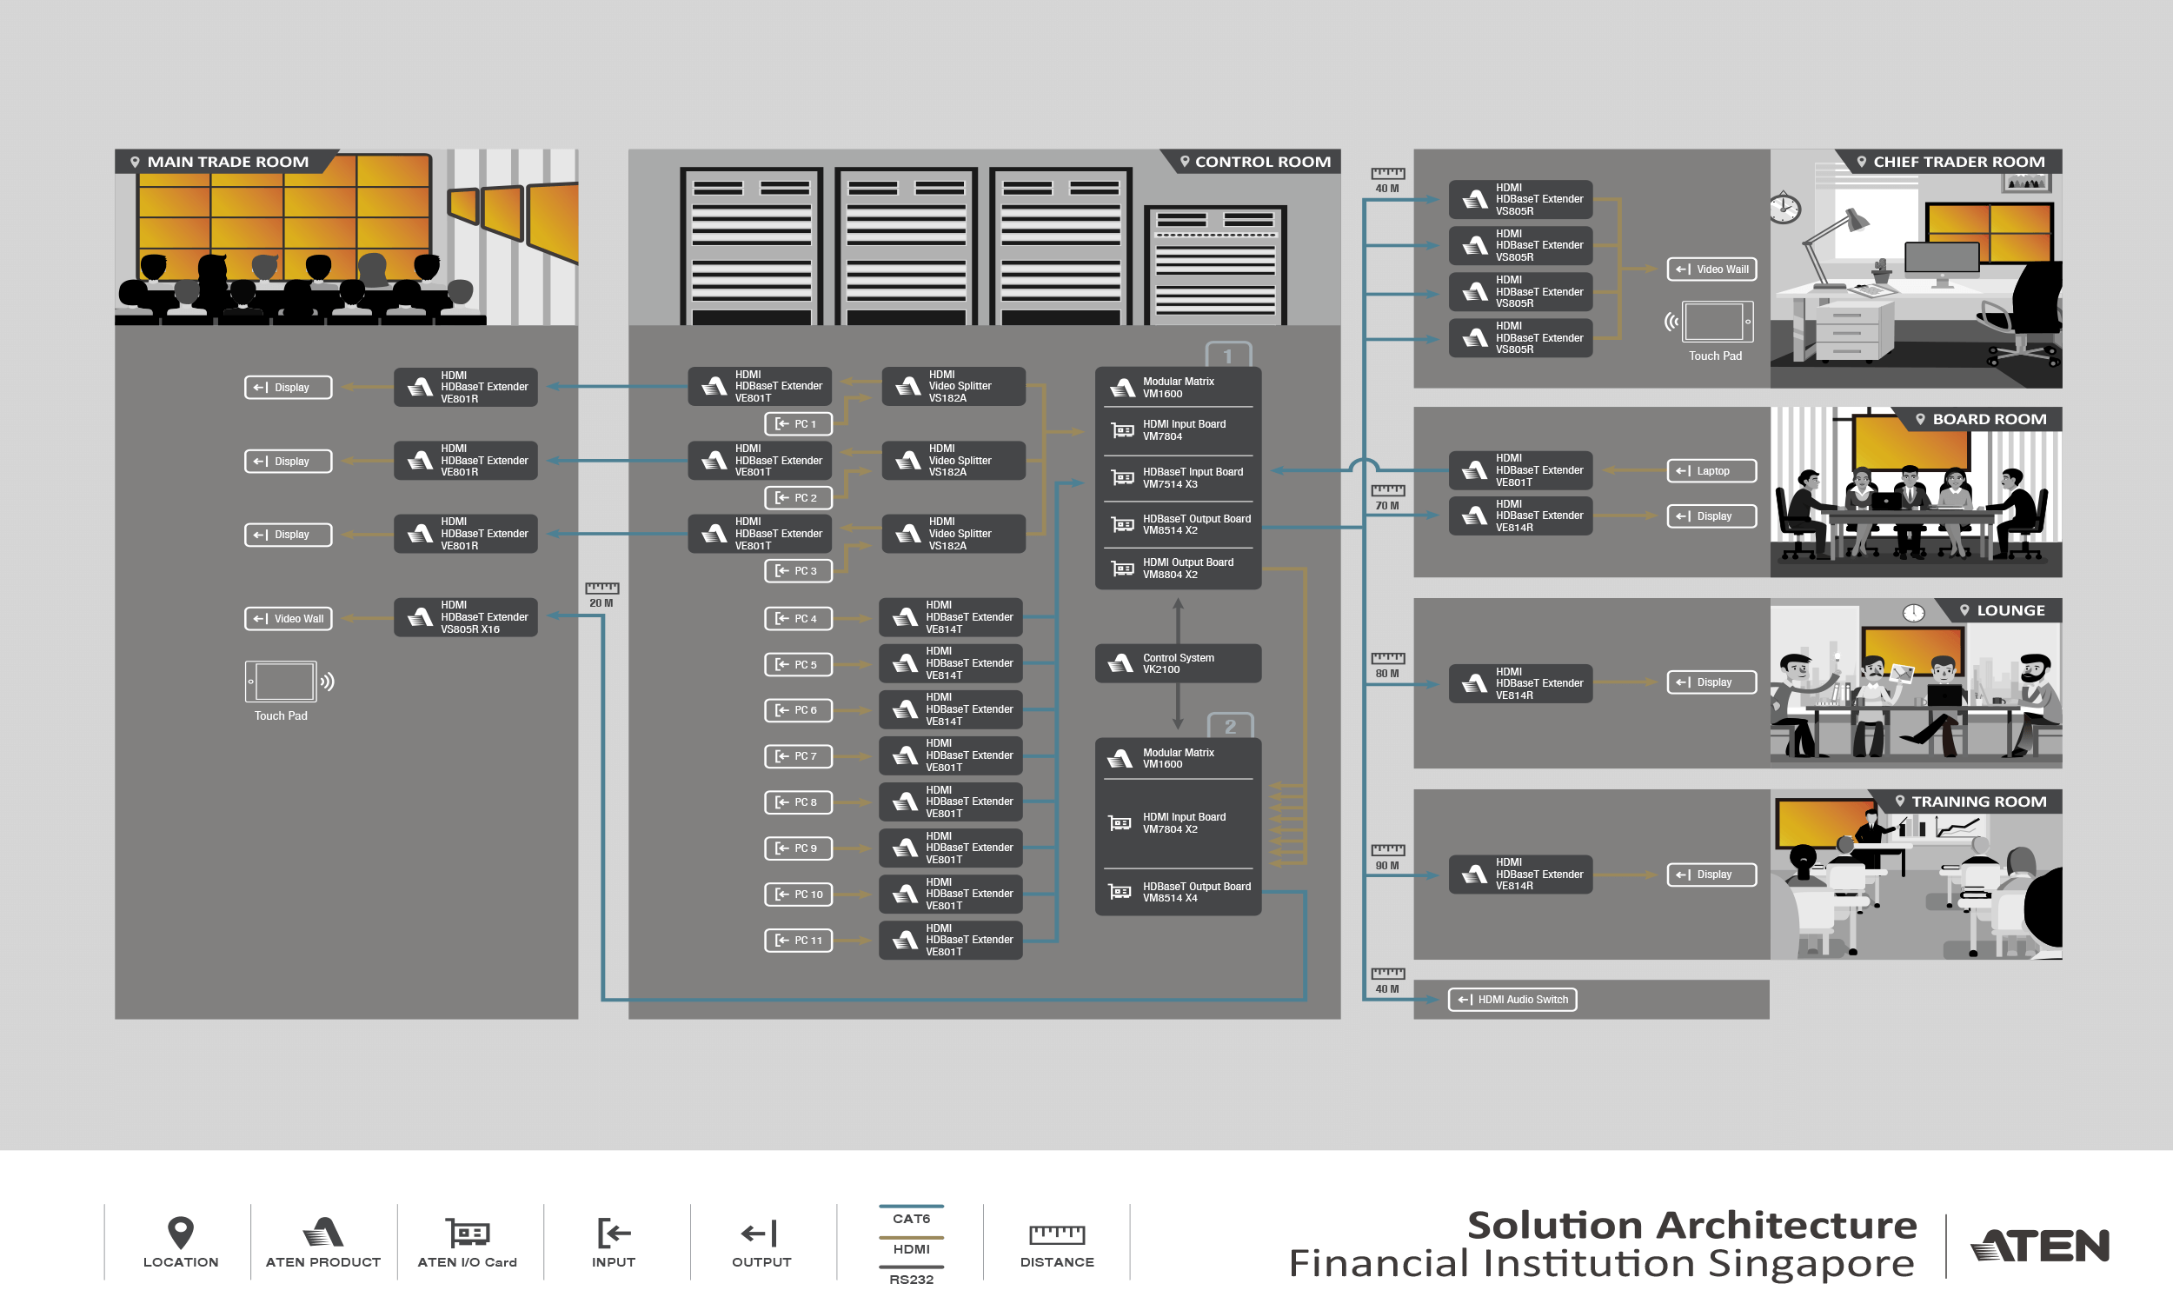
Task: Click the ATEN logo at the bottom right
Action: coord(2042,1246)
